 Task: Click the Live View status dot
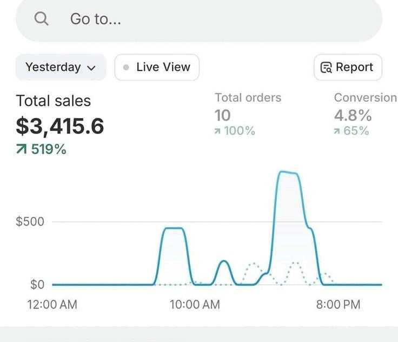pyautogui.click(x=126, y=68)
